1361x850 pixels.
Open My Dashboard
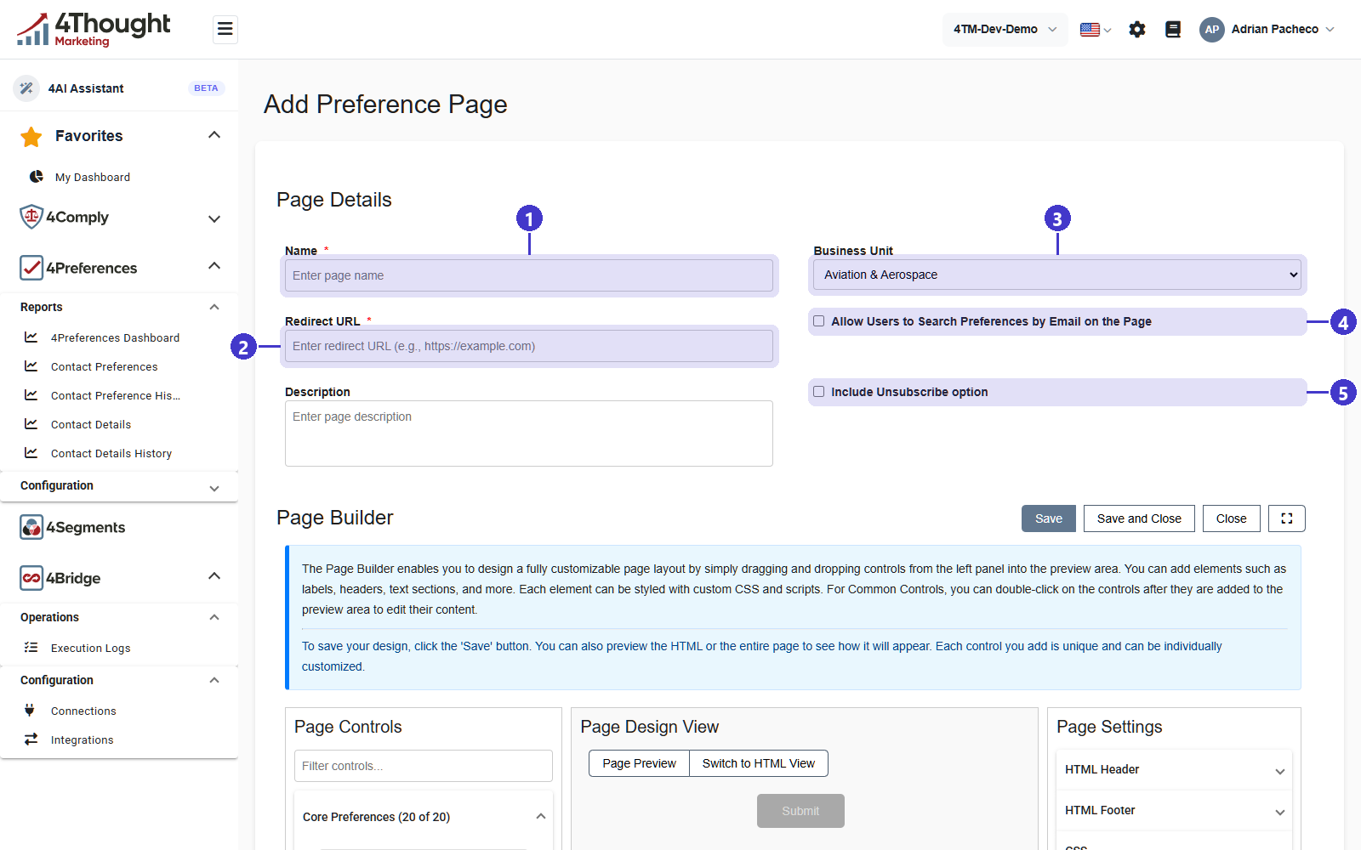[93, 178]
